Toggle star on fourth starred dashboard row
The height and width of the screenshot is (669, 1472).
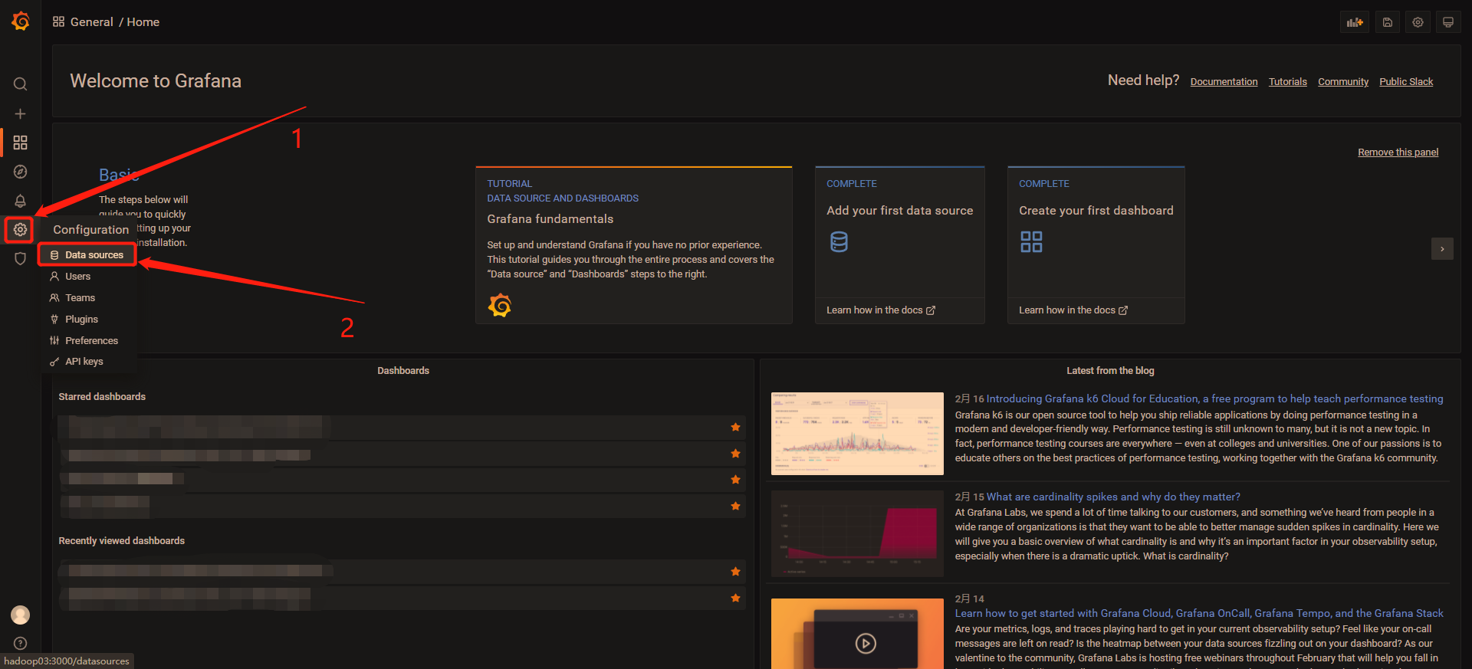pos(735,506)
